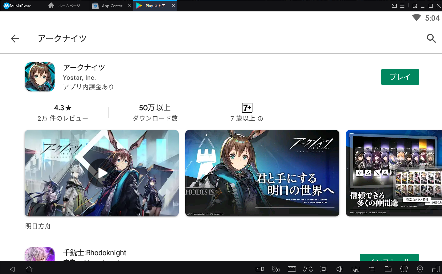This screenshot has width=442, height=274.
Task: Click the Android home button
Action: coord(29,269)
